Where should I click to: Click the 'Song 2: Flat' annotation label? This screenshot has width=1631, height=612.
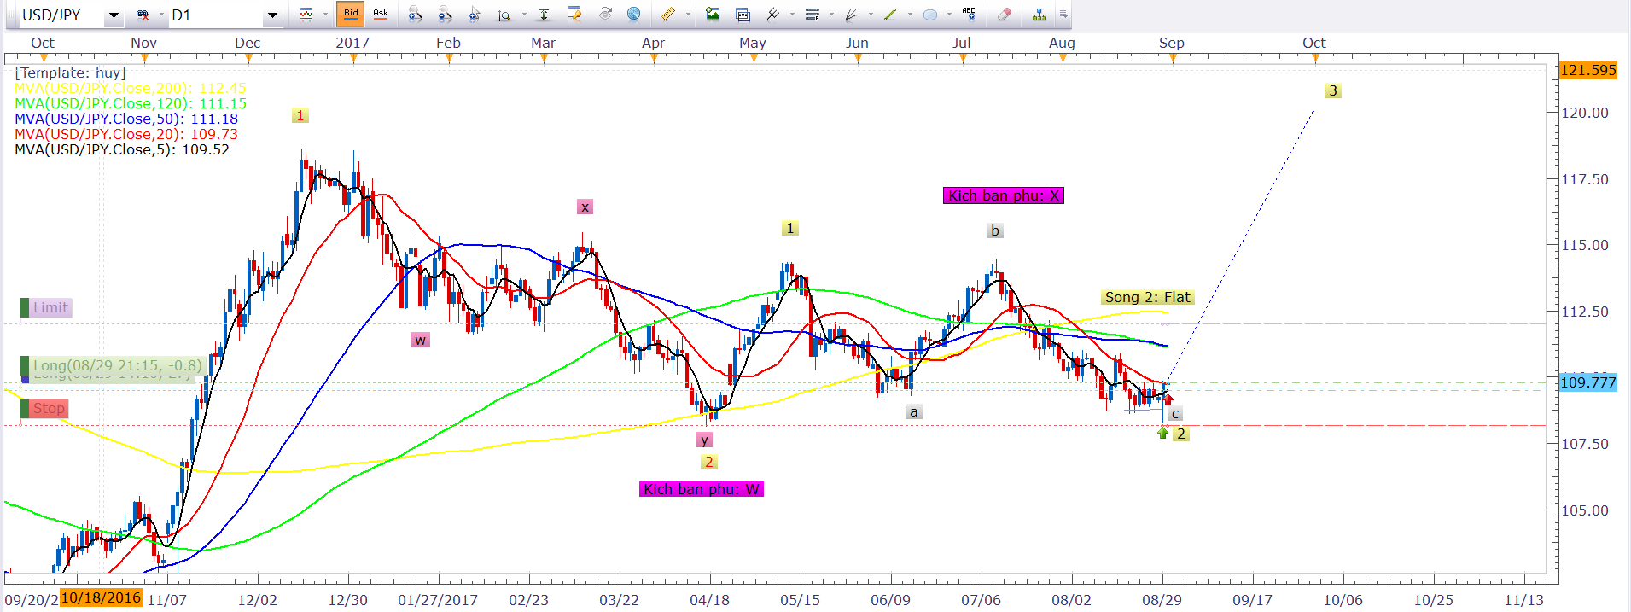click(1147, 297)
